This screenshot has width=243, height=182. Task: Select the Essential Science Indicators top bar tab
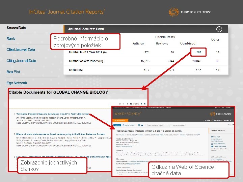156,108
